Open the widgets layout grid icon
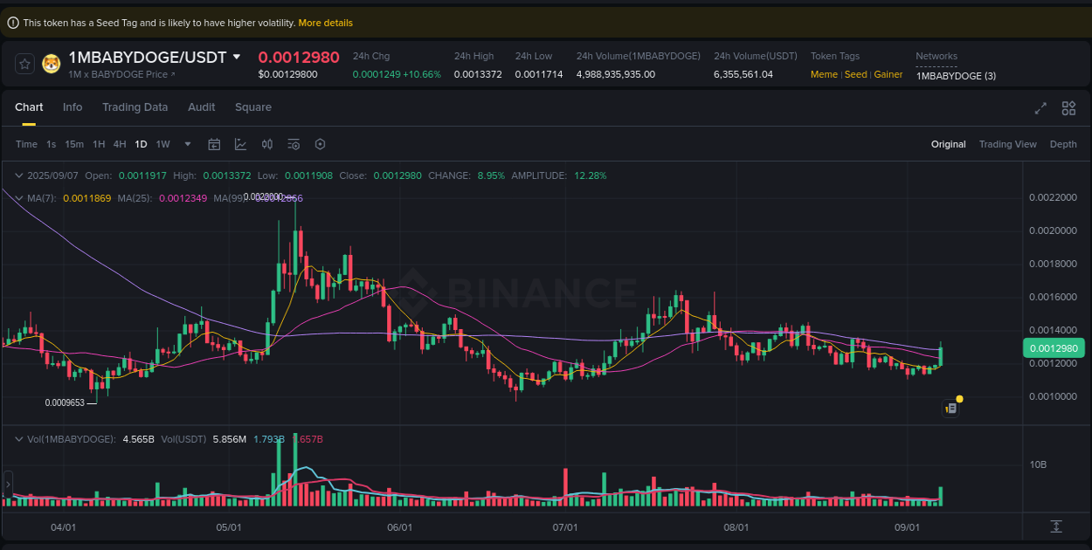 tap(1068, 108)
